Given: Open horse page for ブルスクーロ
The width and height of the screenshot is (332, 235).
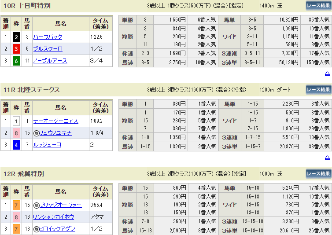Looking at the screenshot, I should click(x=48, y=49).
